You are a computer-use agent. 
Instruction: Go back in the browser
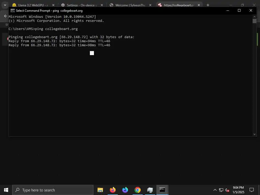(6, 16)
